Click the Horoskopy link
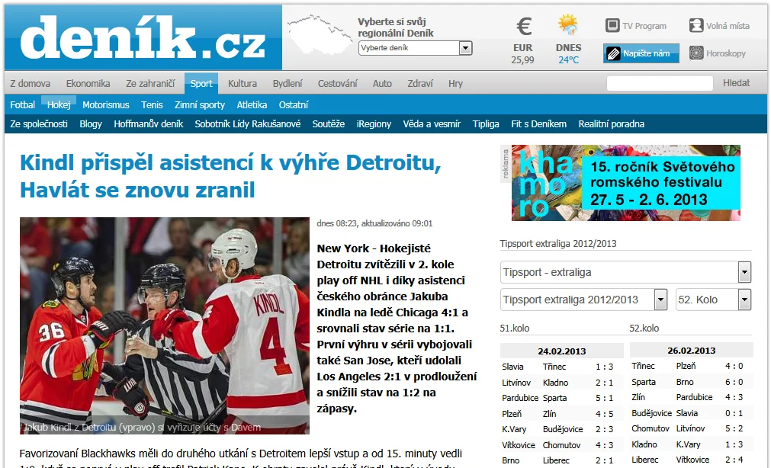Viewport: 771px width, 468px height. pyautogui.click(x=726, y=53)
